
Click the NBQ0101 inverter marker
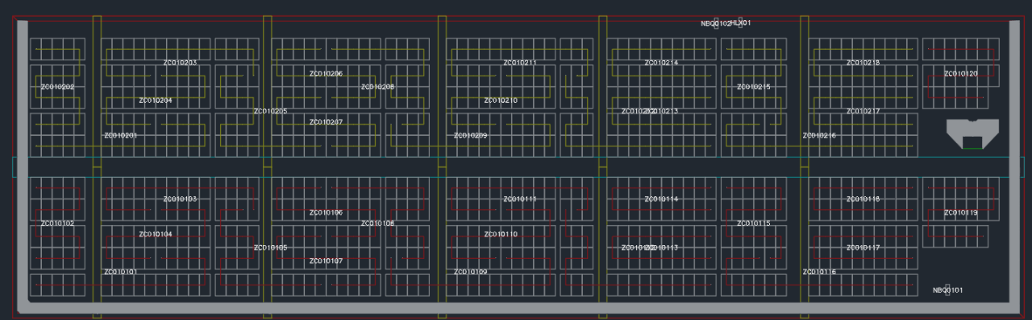947,290
